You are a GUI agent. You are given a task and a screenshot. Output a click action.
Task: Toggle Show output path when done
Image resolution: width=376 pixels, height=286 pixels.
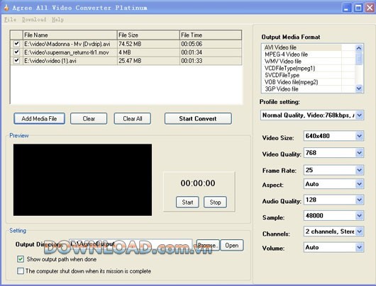coord(21,259)
